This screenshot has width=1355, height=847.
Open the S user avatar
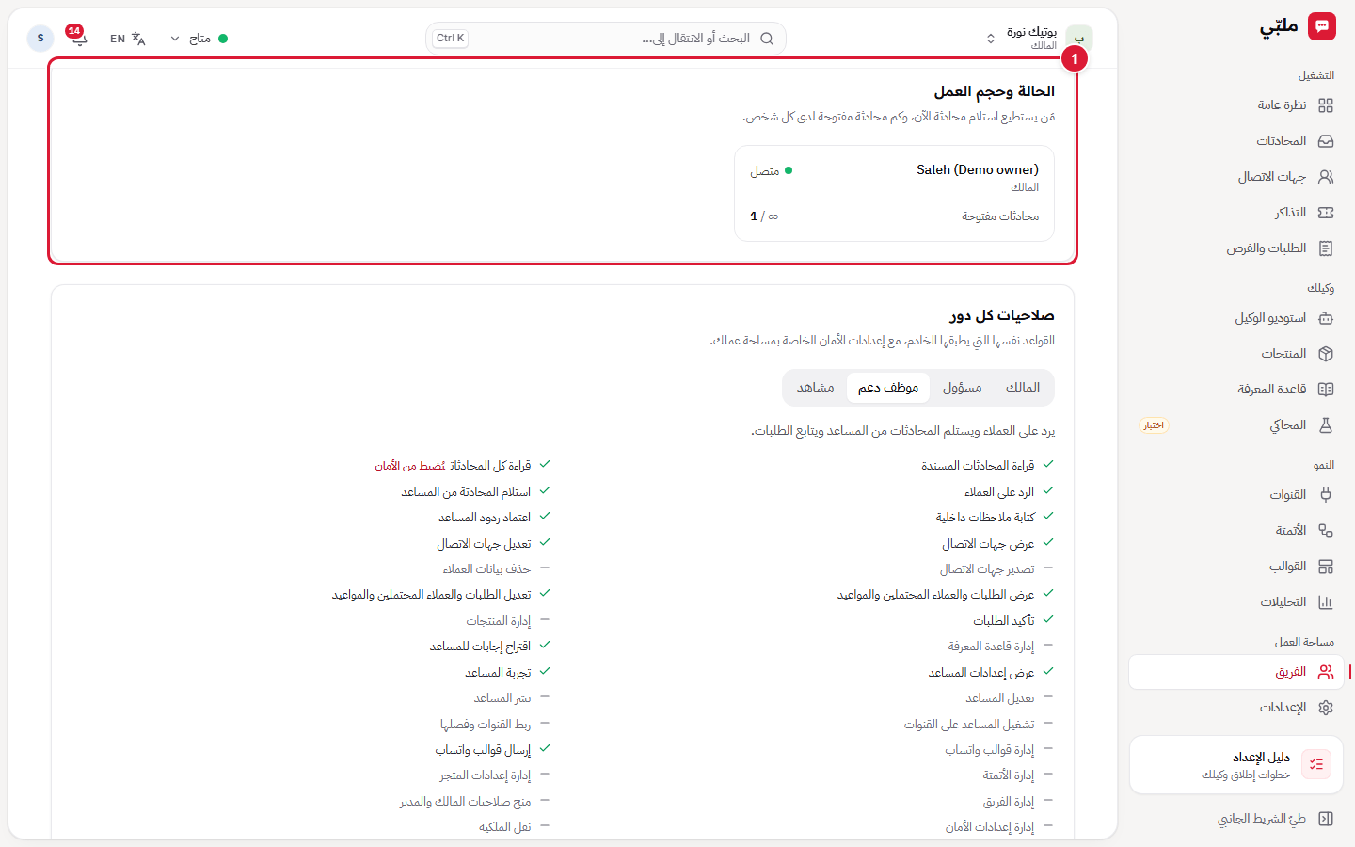pos(40,39)
